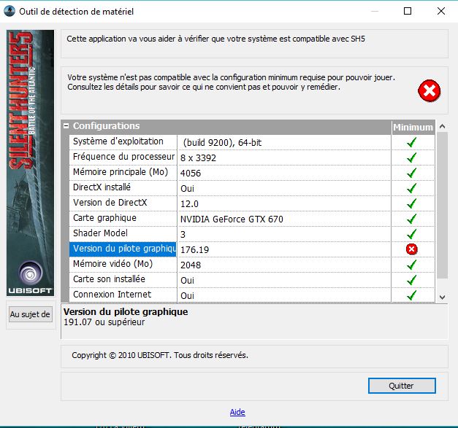Click the DirectX version value 12.0
The height and width of the screenshot is (428, 458).
coord(189,204)
